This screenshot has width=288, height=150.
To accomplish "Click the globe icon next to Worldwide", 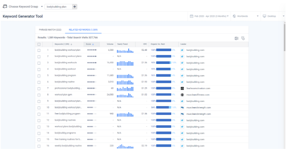I will click(234, 16).
